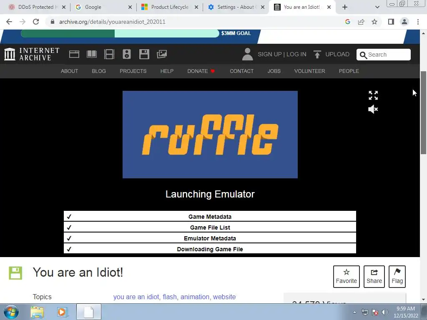Open the PROJECTS menu link
This screenshot has width=427, height=320.
tap(133, 71)
